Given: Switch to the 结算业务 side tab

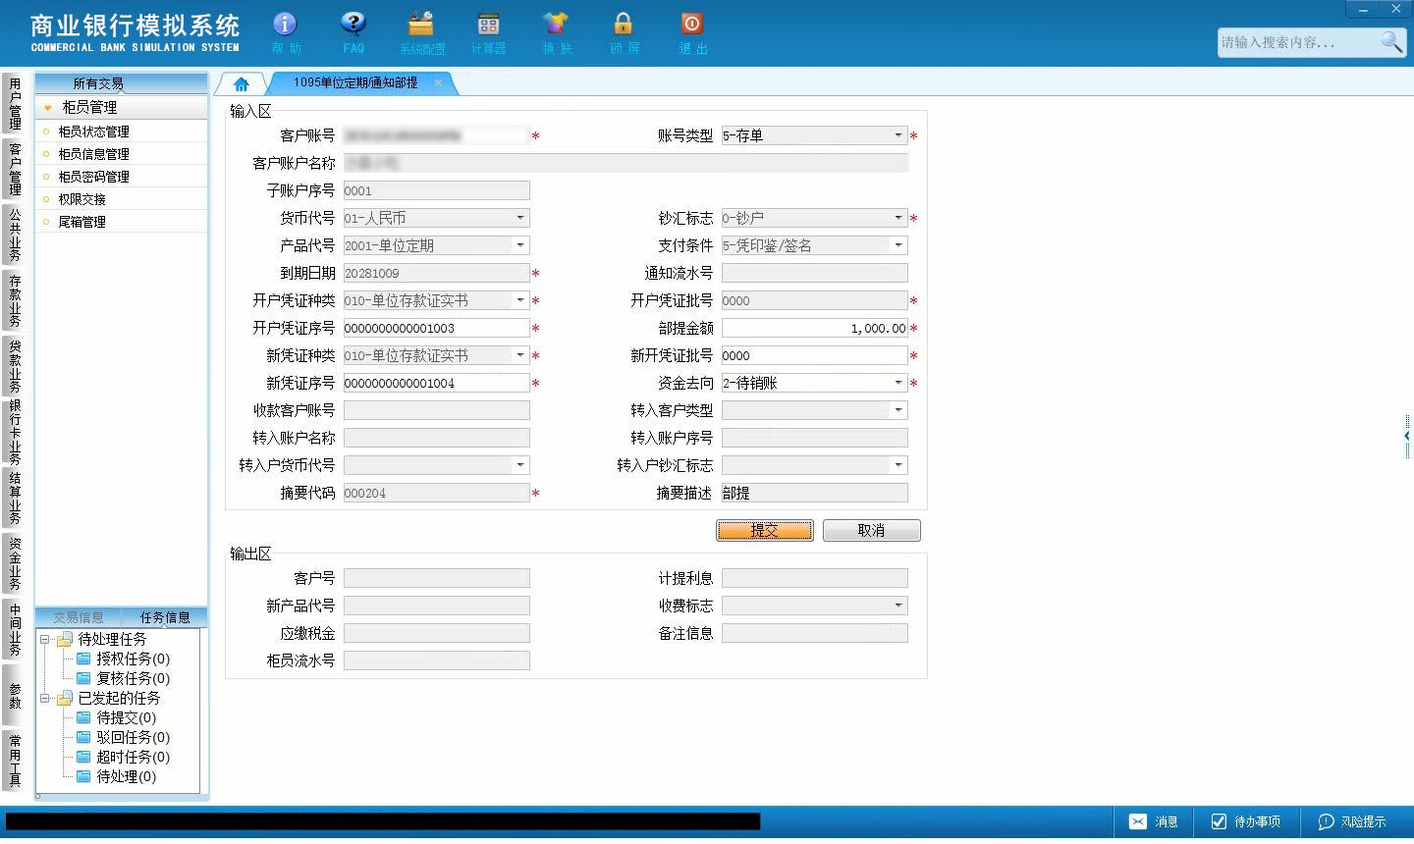Looking at the screenshot, I should tap(15, 499).
